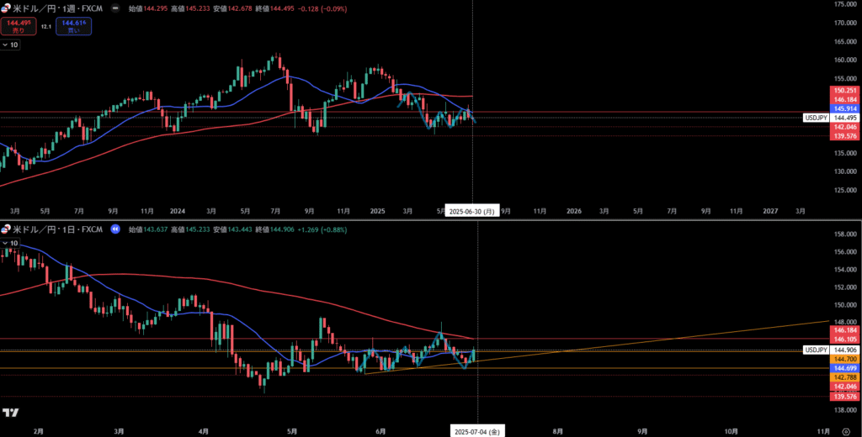Image resolution: width=862 pixels, height=437 pixels.
Task: Click the blue rewind icon after 1日・FXCM
Action: 115,229
